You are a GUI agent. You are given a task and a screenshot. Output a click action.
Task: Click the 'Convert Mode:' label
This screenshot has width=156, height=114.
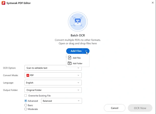[x=11, y=75]
